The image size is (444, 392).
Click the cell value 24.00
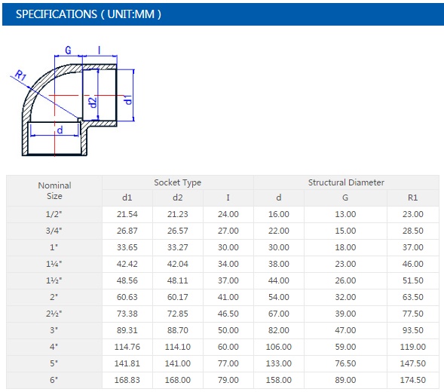228,214
